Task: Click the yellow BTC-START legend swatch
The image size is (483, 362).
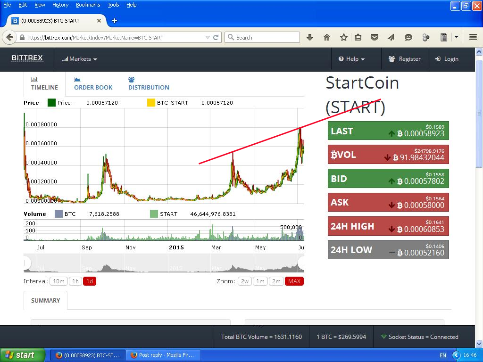Action: click(151, 102)
